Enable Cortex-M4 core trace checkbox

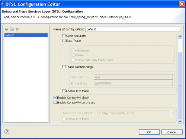pyautogui.click(x=55, y=102)
